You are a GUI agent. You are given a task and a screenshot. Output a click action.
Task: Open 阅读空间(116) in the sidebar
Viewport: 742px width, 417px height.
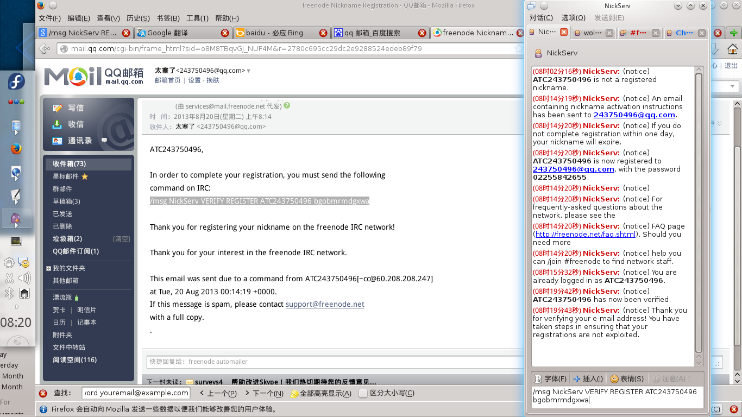74,360
